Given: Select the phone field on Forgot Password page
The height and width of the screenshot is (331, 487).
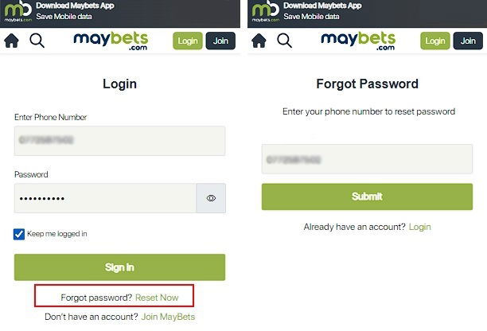Looking at the screenshot, I should 367,159.
